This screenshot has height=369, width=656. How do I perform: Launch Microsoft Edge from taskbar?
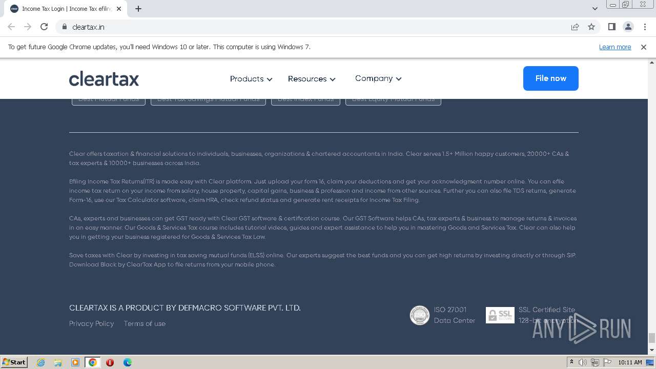point(127,362)
